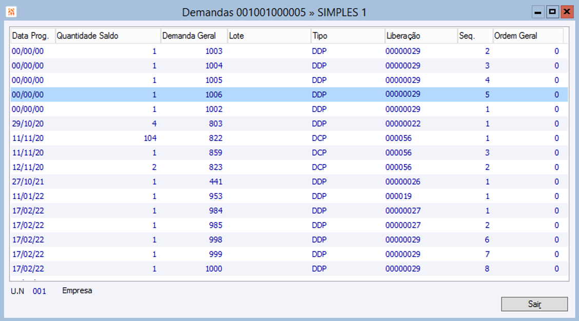Select demand 441 cell
The width and height of the screenshot is (579, 321).
click(216, 182)
